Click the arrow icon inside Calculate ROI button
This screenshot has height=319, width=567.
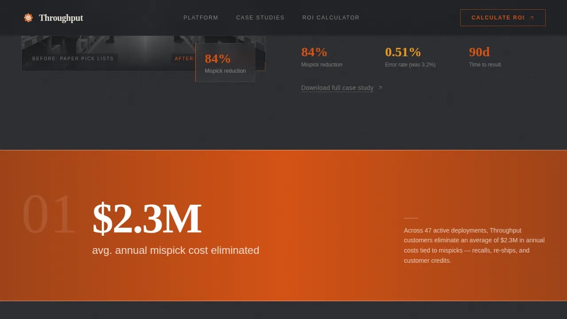click(532, 18)
